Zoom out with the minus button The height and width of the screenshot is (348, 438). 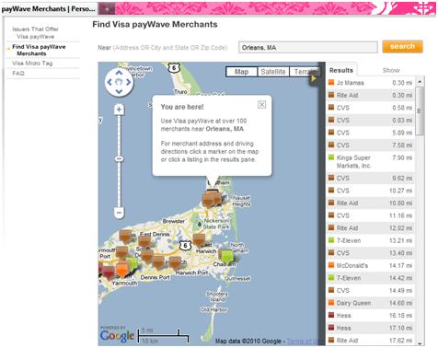(x=119, y=213)
